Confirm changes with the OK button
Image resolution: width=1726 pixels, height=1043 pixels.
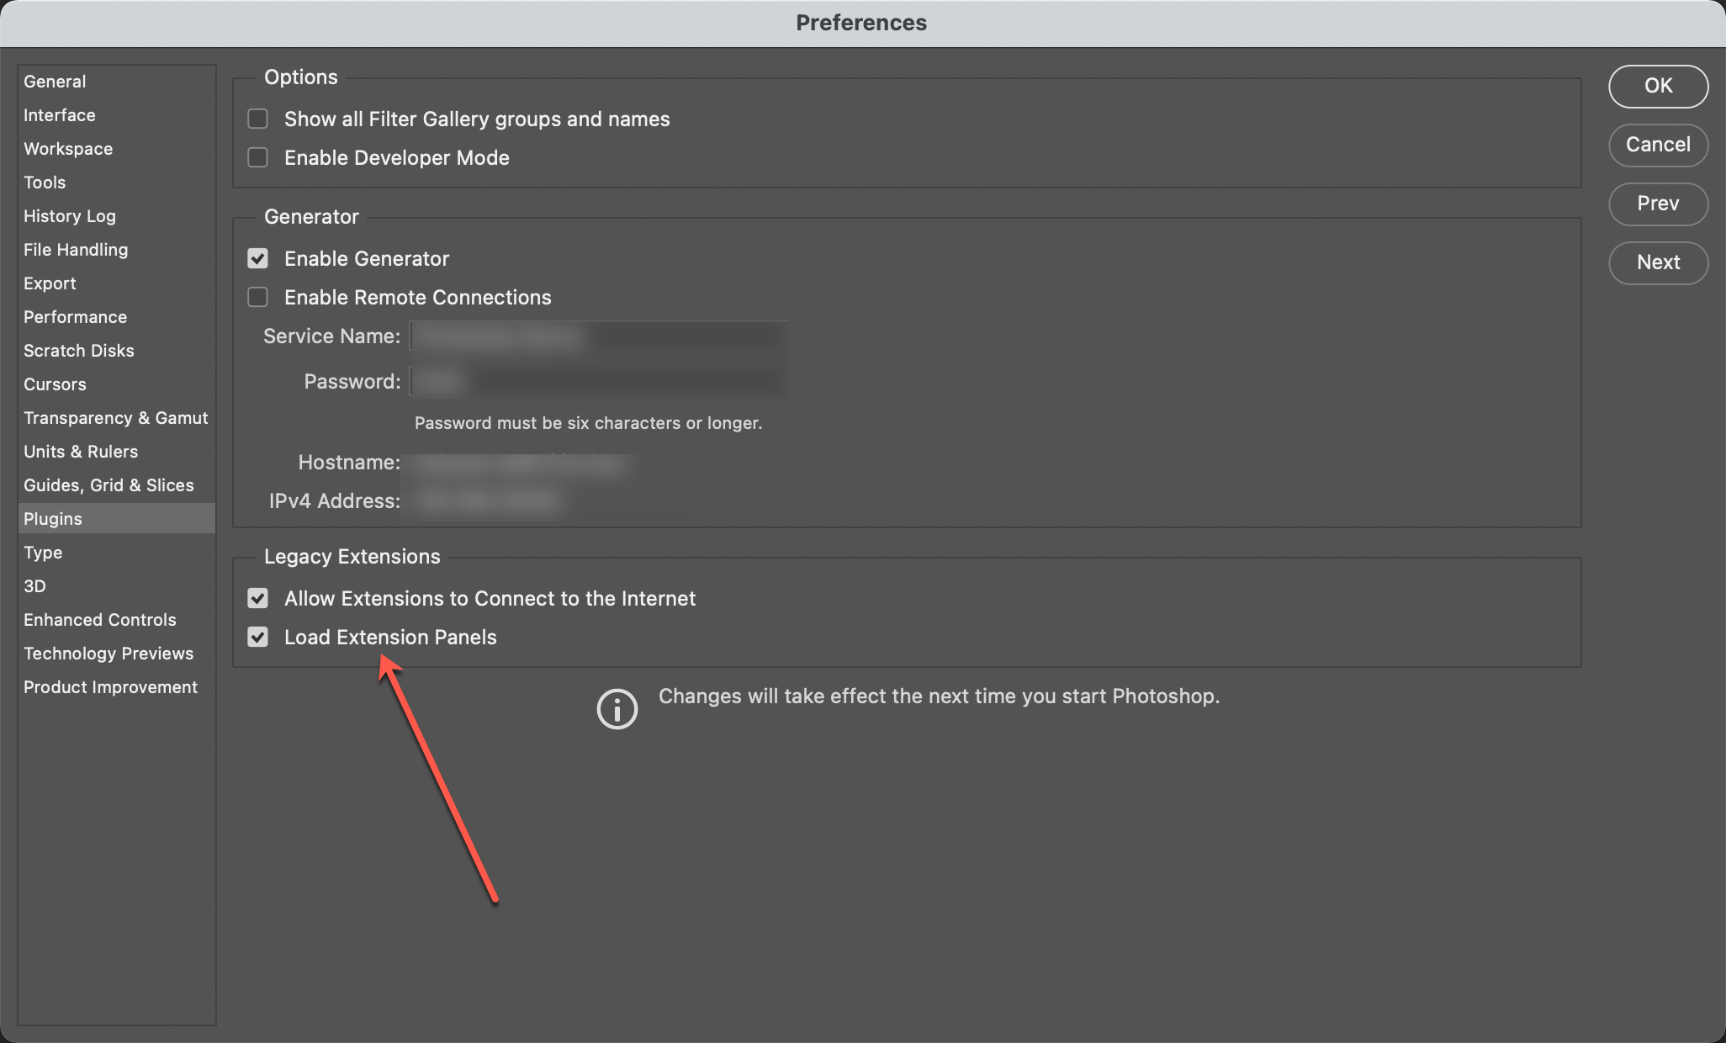pos(1658,86)
